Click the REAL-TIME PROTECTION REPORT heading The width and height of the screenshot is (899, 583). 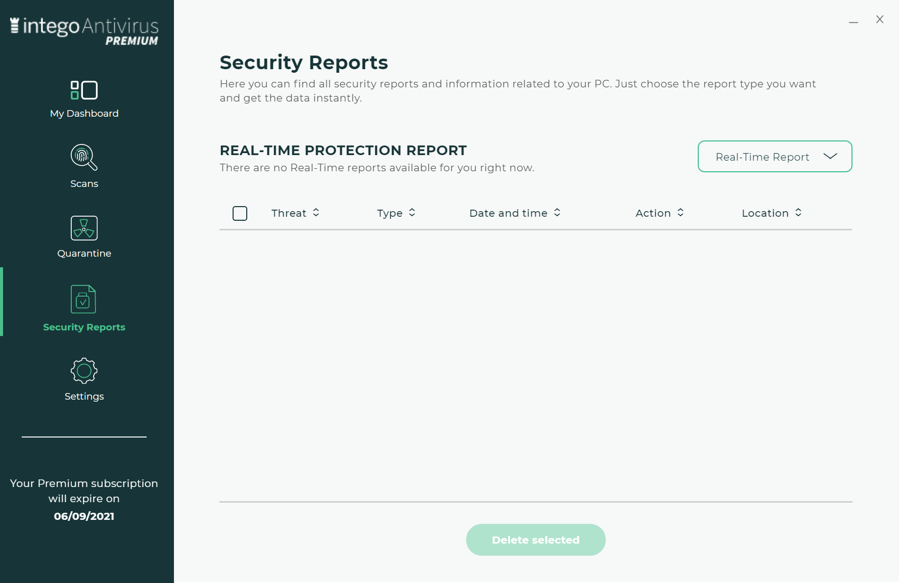pos(343,151)
